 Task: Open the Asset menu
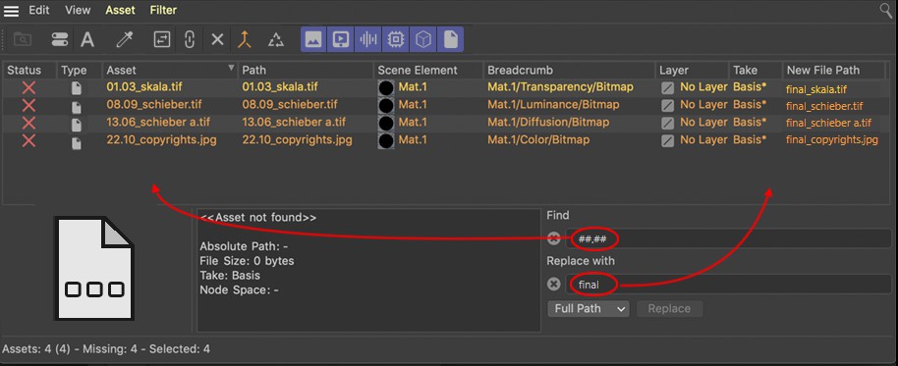click(120, 10)
